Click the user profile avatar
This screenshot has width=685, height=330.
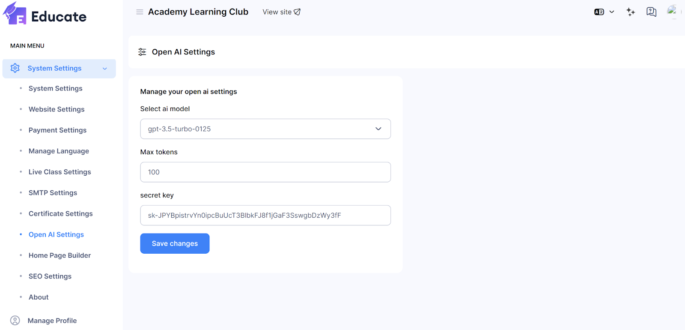coord(673,11)
